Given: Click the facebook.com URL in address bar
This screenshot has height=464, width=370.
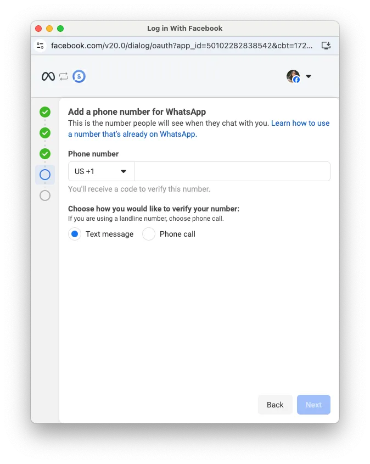Looking at the screenshot, I should coord(181,46).
